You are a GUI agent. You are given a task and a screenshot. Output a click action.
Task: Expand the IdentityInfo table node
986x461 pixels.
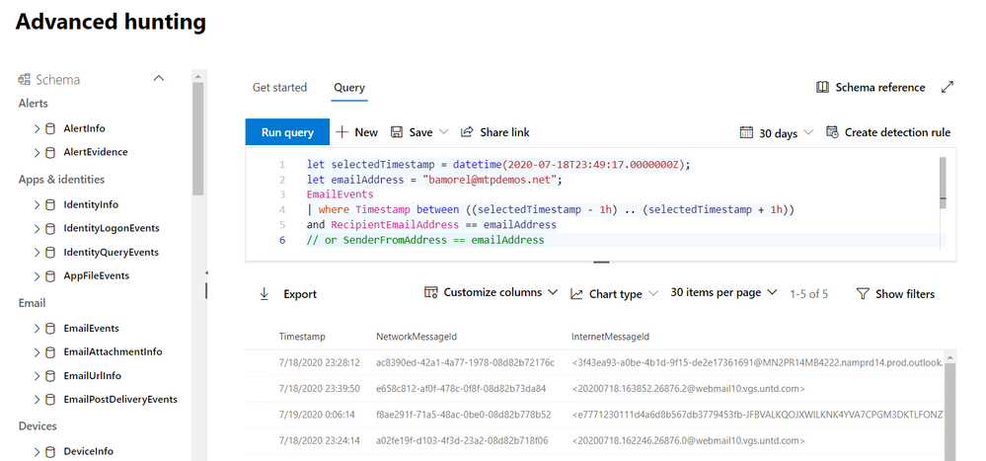pos(38,204)
